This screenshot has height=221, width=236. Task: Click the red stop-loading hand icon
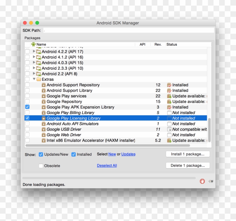pyautogui.click(x=202, y=181)
